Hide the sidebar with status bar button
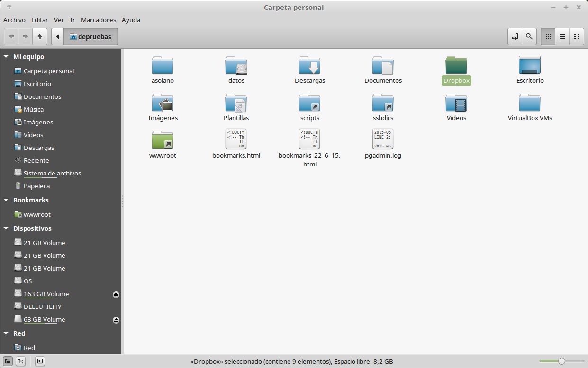The width and height of the screenshot is (588, 368). point(40,361)
